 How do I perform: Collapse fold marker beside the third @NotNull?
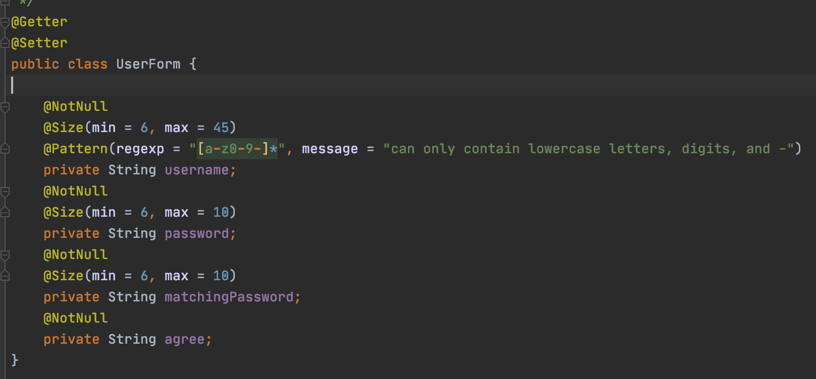[x=5, y=255]
